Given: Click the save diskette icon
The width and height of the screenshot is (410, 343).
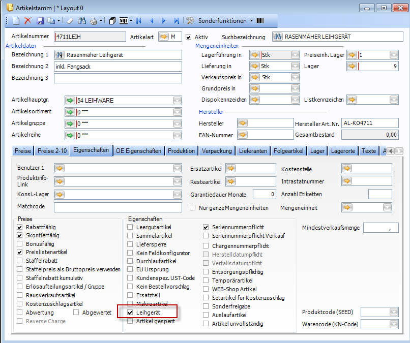Looking at the screenshot, I should [40, 21].
